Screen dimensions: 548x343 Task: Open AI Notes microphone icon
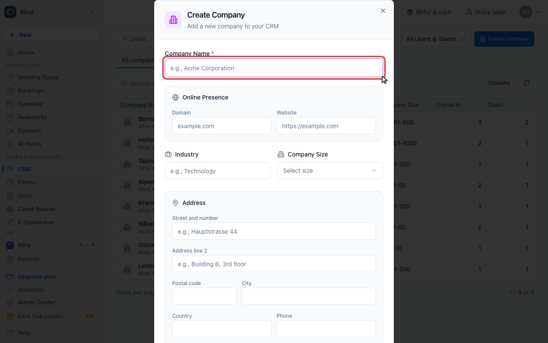pos(10,144)
